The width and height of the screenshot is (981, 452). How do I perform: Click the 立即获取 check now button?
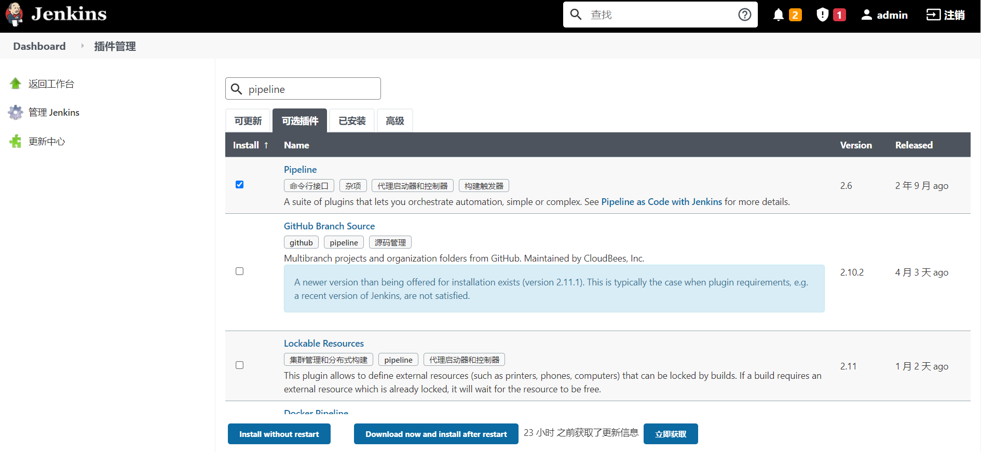point(671,434)
